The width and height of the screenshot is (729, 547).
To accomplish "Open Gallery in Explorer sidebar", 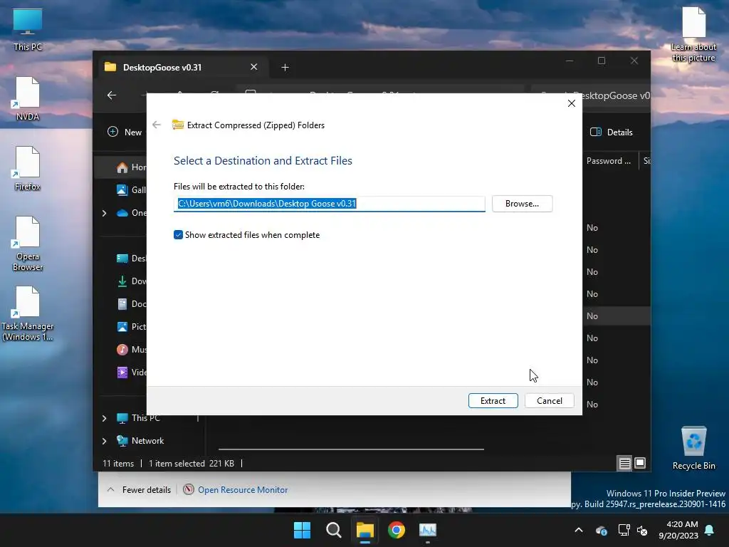I will click(x=131, y=189).
